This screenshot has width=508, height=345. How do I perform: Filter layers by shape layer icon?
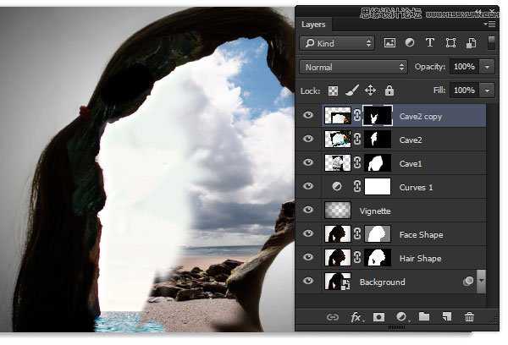pos(450,43)
